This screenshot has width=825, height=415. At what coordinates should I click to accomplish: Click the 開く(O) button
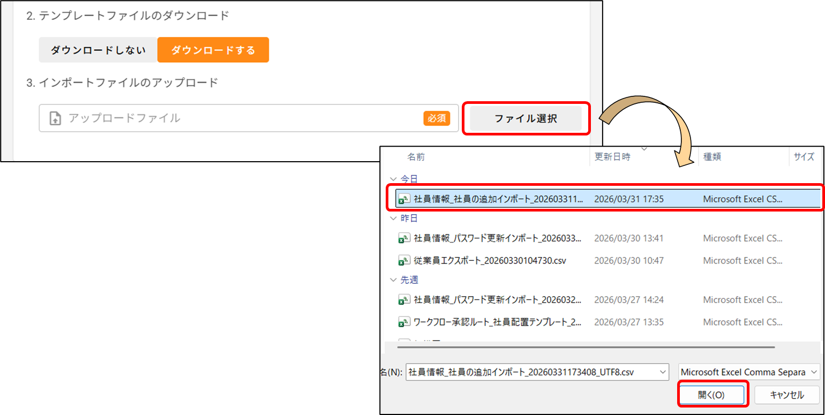pos(711,395)
